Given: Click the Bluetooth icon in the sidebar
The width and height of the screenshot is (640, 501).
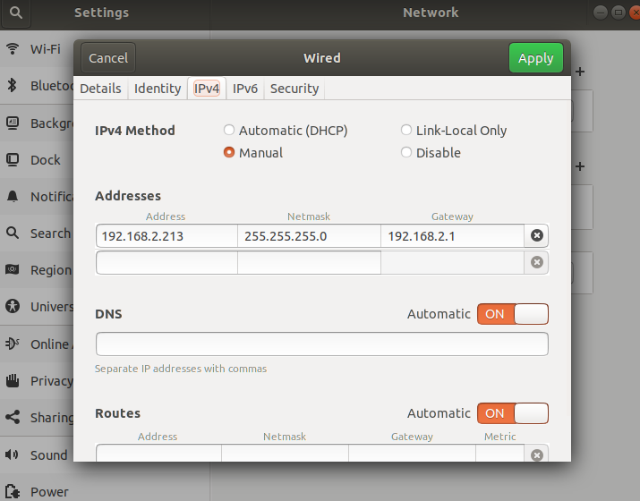Looking at the screenshot, I should click(x=13, y=85).
